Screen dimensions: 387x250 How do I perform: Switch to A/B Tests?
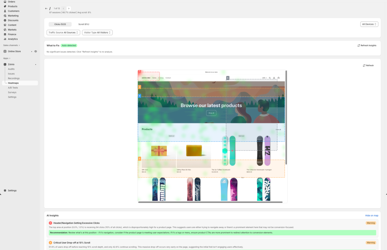click(13, 87)
